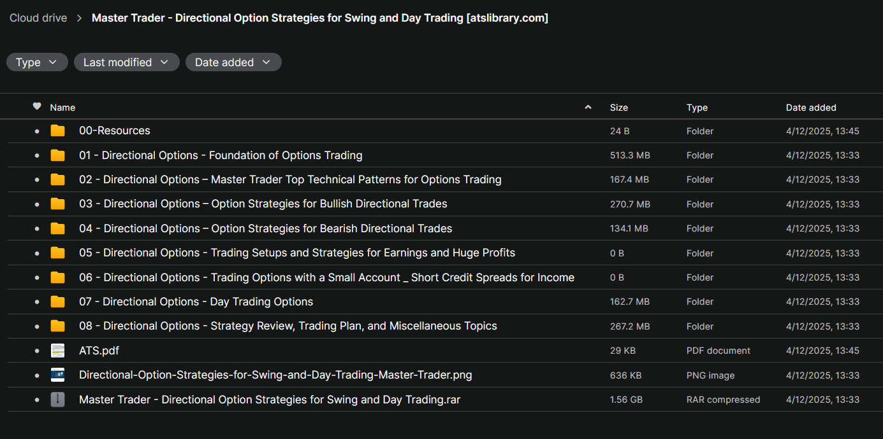Click the favourite dot beside folder 02 Technical Patterns
The width and height of the screenshot is (883, 439).
(x=37, y=180)
